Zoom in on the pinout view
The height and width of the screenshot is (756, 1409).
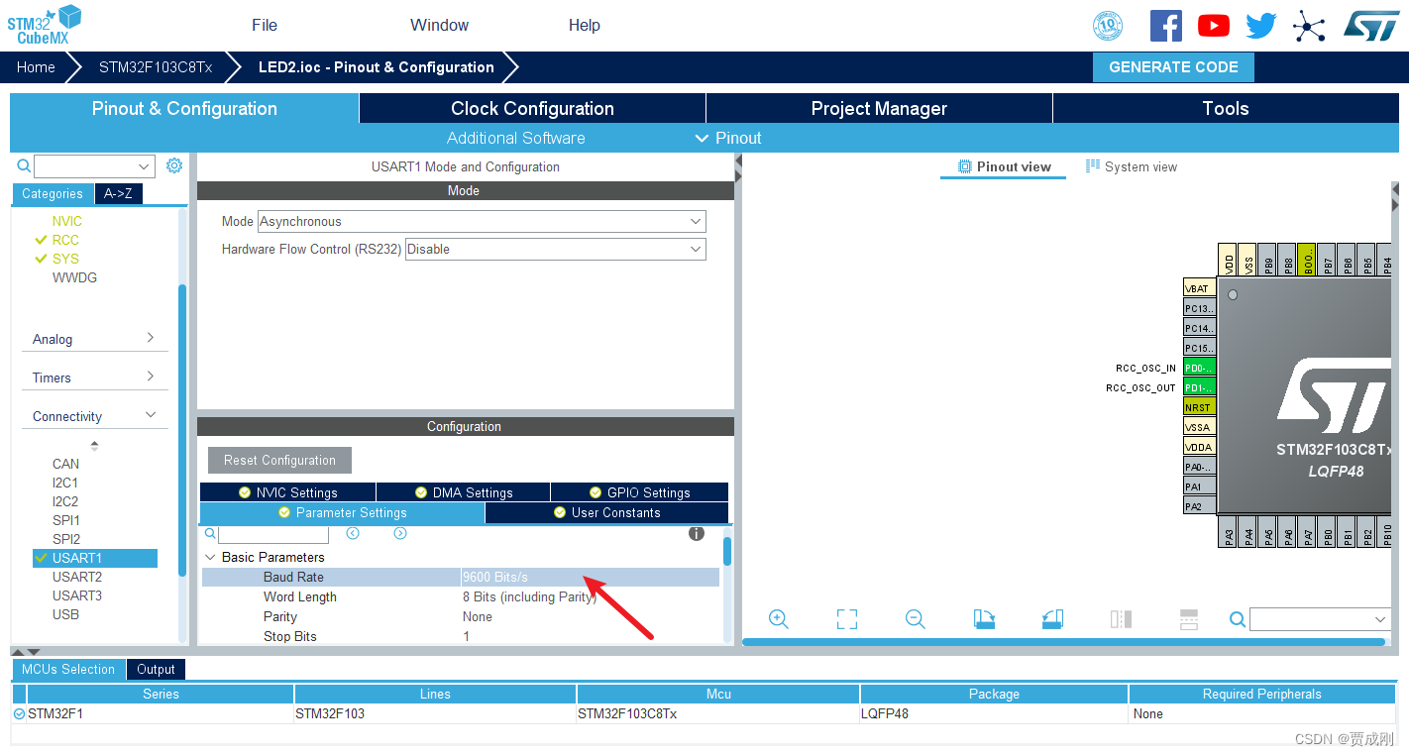pos(779,619)
